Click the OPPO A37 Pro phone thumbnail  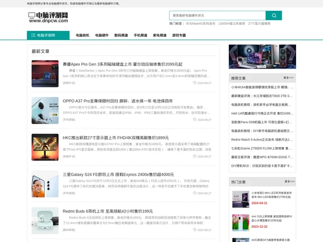pos(45,111)
